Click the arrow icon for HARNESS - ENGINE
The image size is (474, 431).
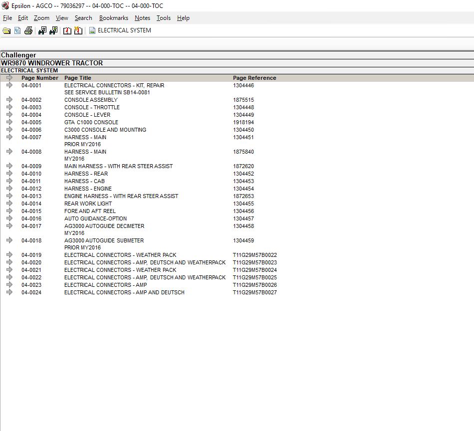pyautogui.click(x=9, y=188)
